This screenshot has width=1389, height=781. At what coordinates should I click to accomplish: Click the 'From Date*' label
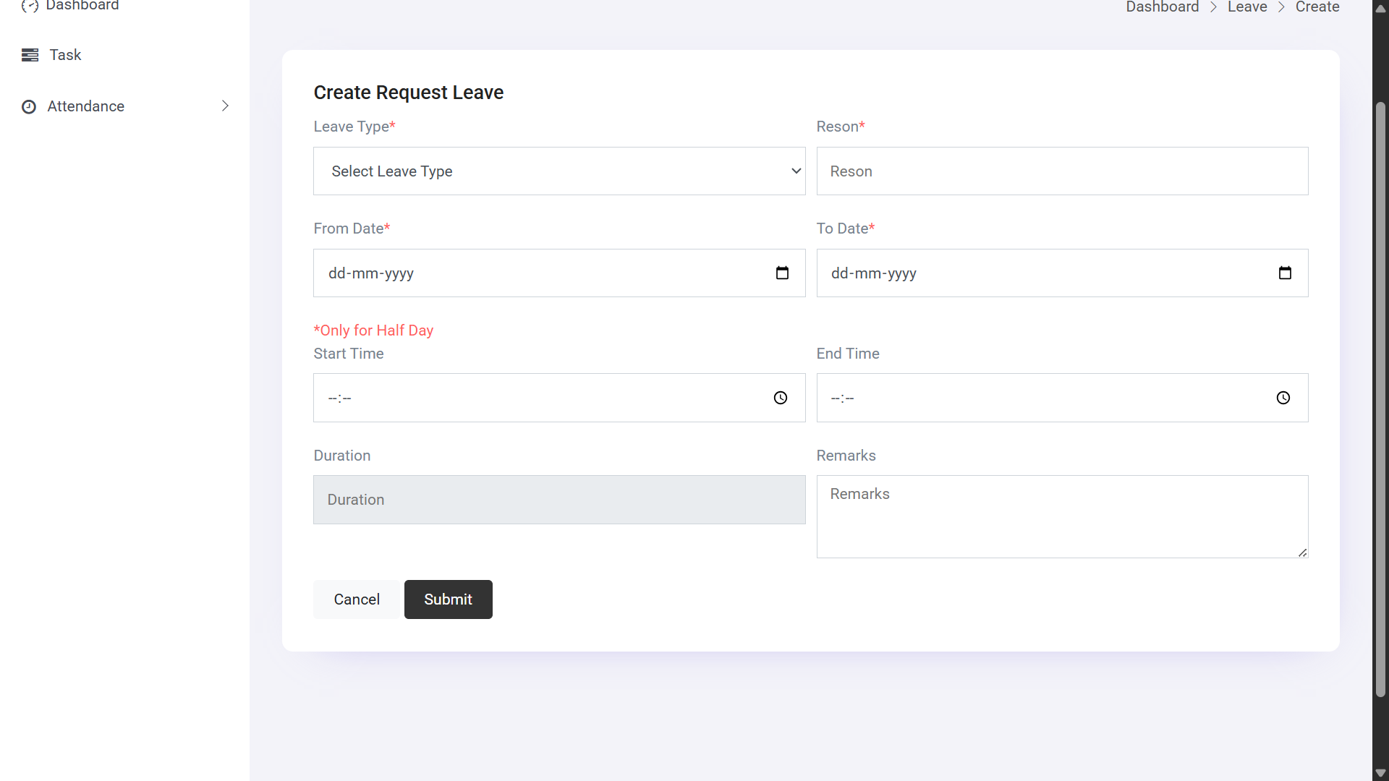352,229
